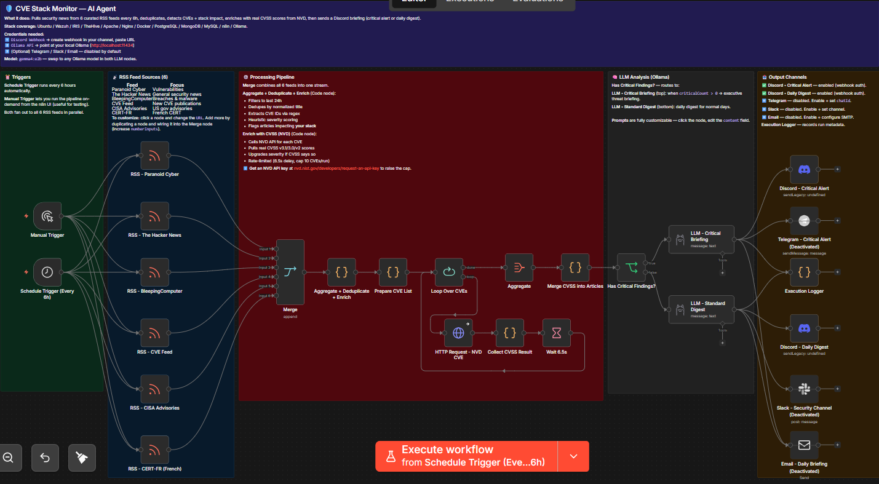The image size is (879, 484).
Task: Select the Aggregate node icon
Action: [519, 268]
